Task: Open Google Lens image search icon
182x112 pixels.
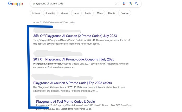Action: click(x=130, y=4)
